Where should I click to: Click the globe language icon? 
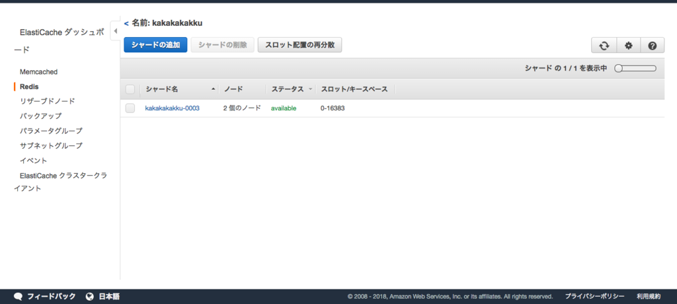pos(90,297)
